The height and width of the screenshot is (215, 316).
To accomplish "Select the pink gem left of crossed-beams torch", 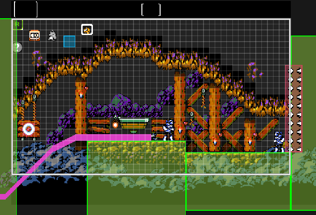I will (220, 135).
